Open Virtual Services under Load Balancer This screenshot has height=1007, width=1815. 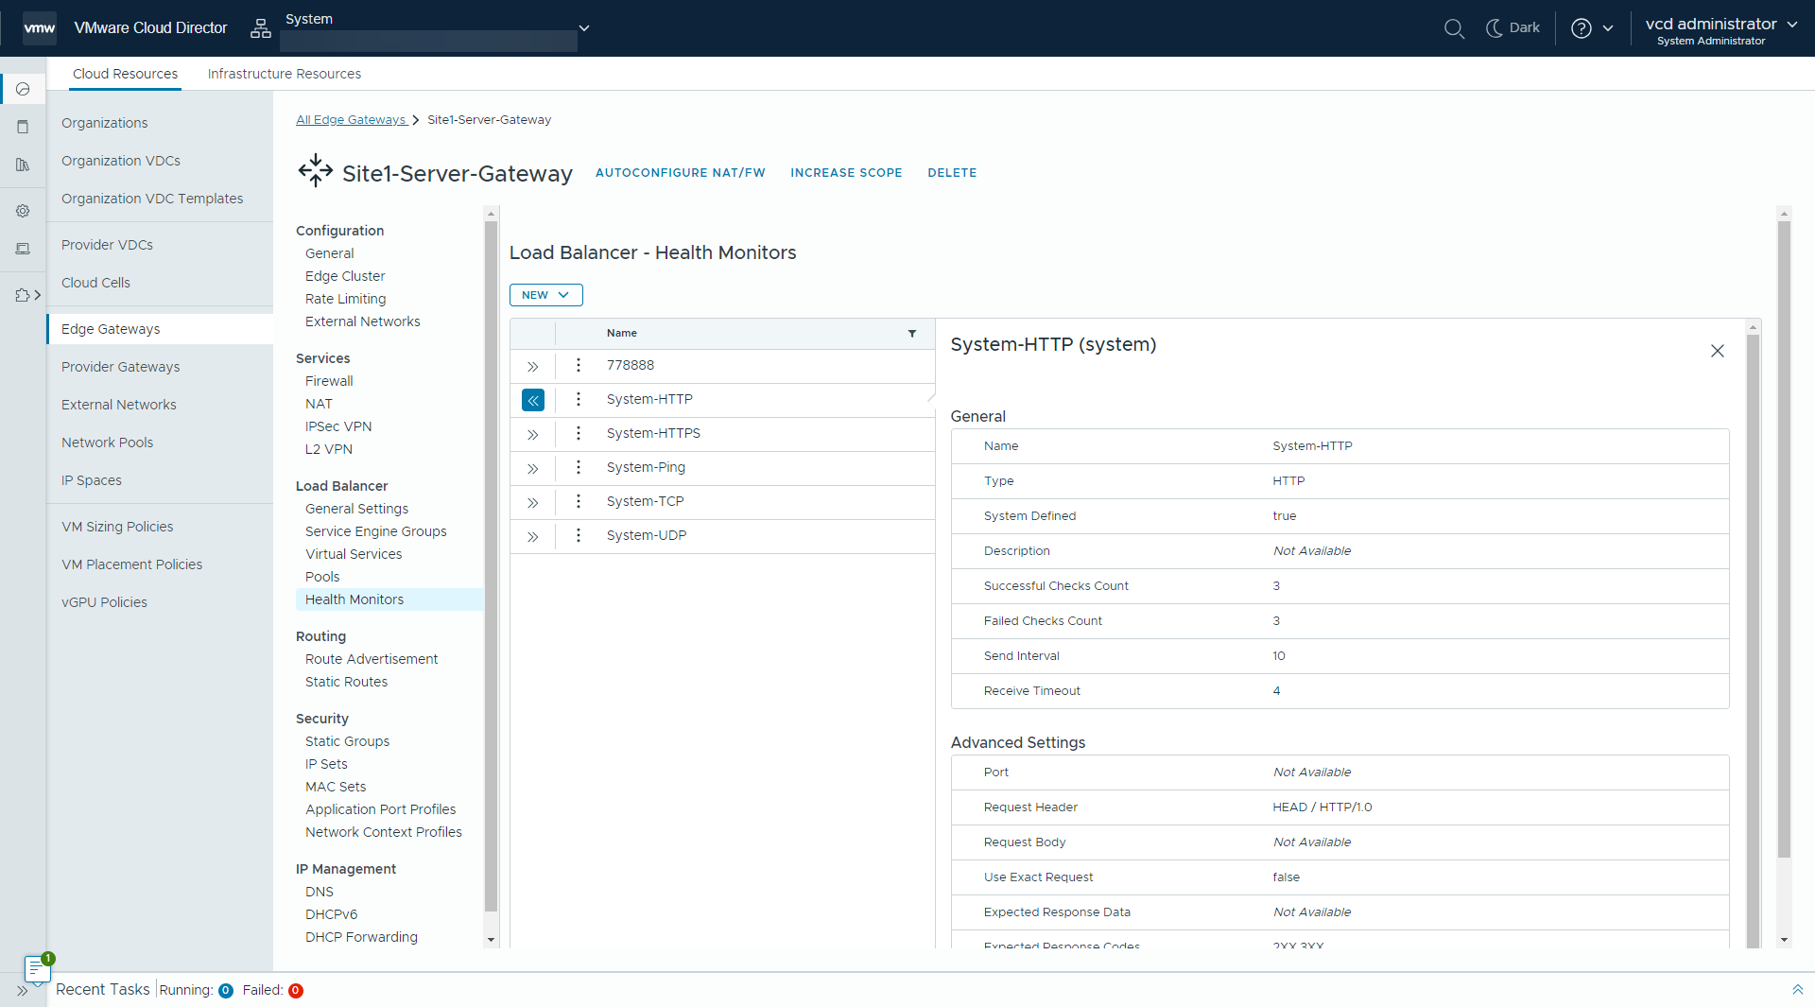354,554
